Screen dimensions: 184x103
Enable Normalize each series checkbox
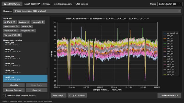4,96
